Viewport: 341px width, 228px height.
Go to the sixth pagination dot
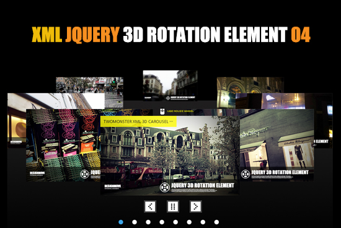click(x=189, y=222)
